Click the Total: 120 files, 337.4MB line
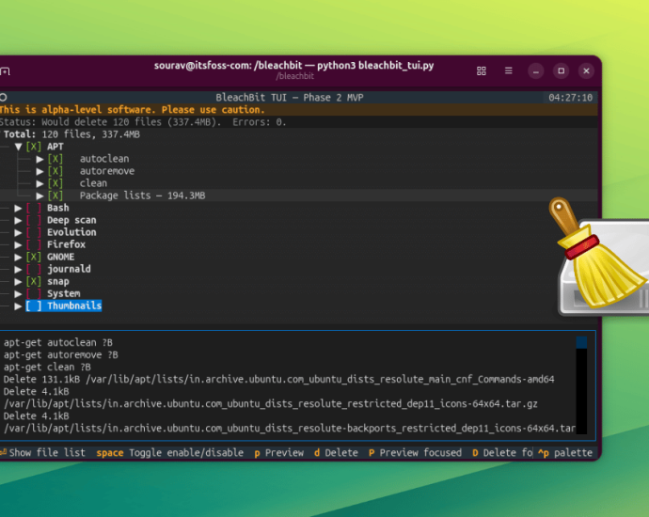The width and height of the screenshot is (649, 517). 71,134
